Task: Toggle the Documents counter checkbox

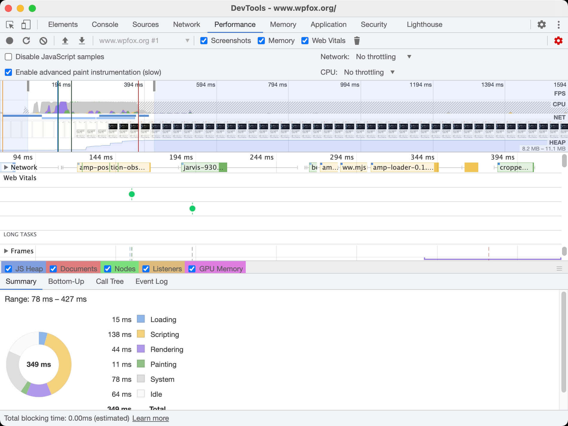Action: pyautogui.click(x=53, y=269)
